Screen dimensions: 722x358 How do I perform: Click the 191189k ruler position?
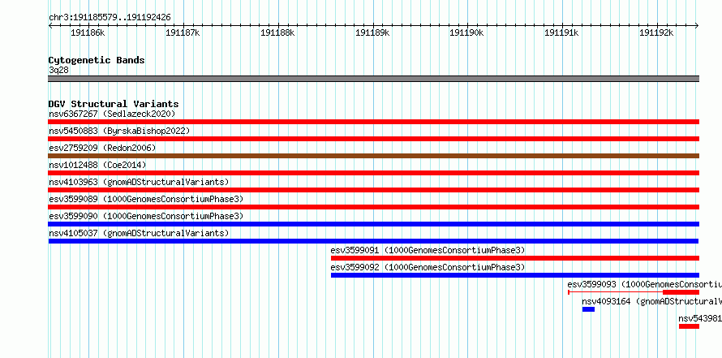click(372, 32)
